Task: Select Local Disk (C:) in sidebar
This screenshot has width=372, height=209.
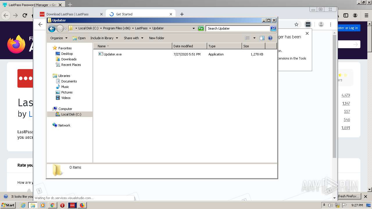Action: coord(71,114)
